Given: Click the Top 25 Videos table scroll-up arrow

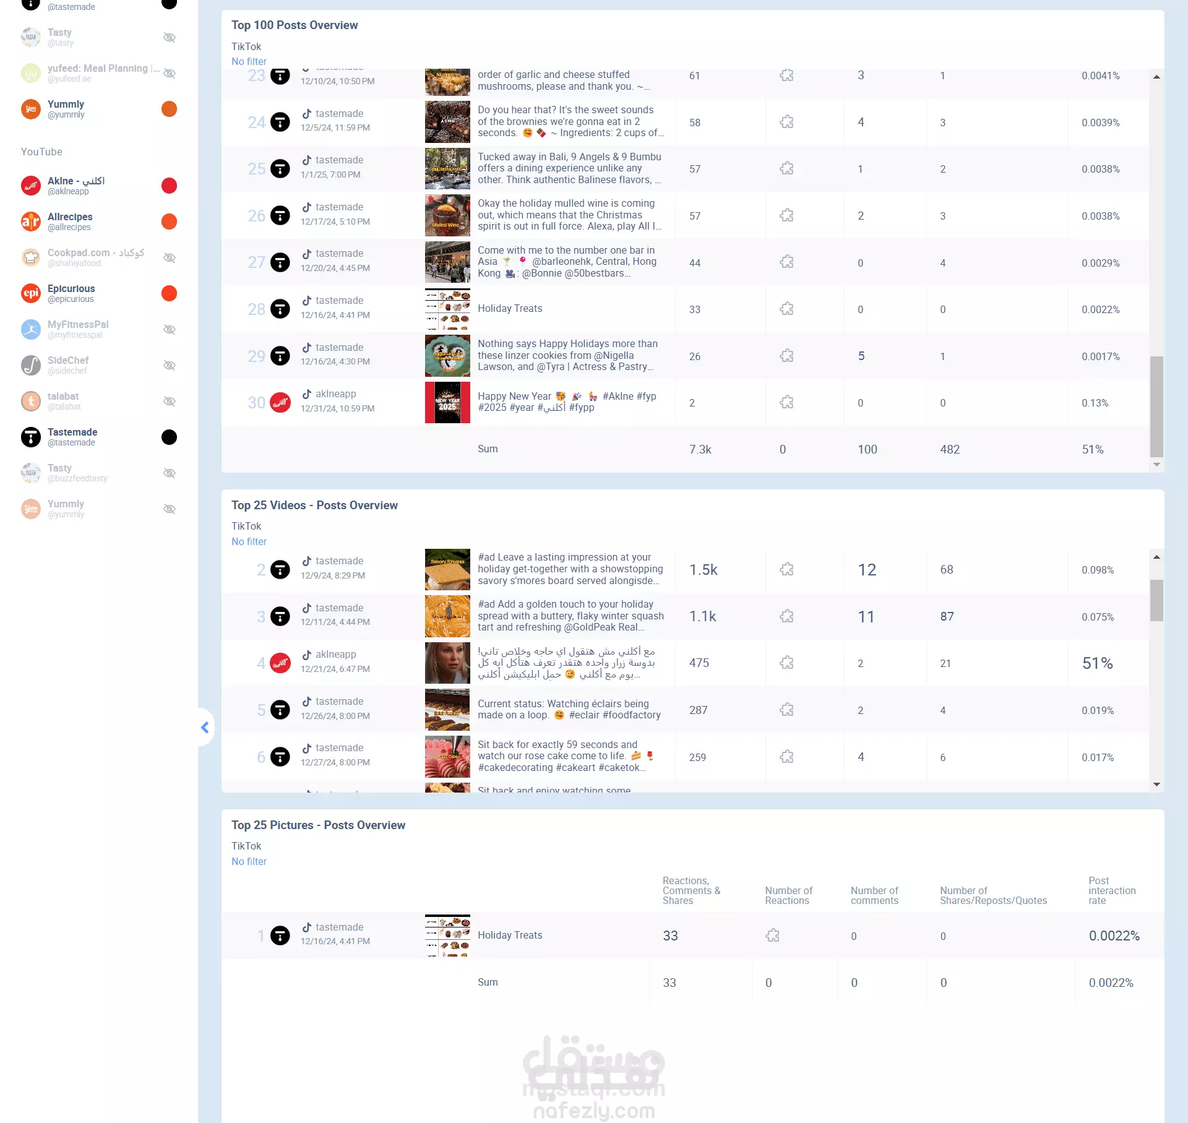Looking at the screenshot, I should 1156,557.
